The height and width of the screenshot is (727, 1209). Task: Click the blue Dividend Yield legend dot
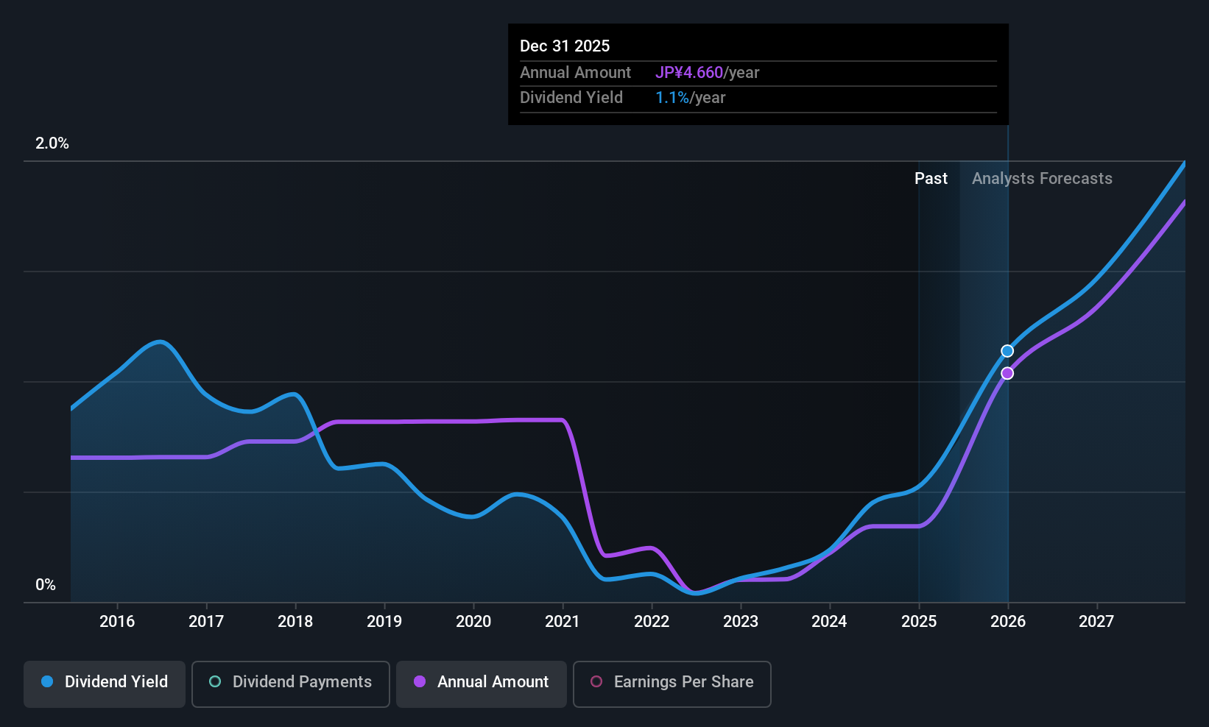pos(47,681)
